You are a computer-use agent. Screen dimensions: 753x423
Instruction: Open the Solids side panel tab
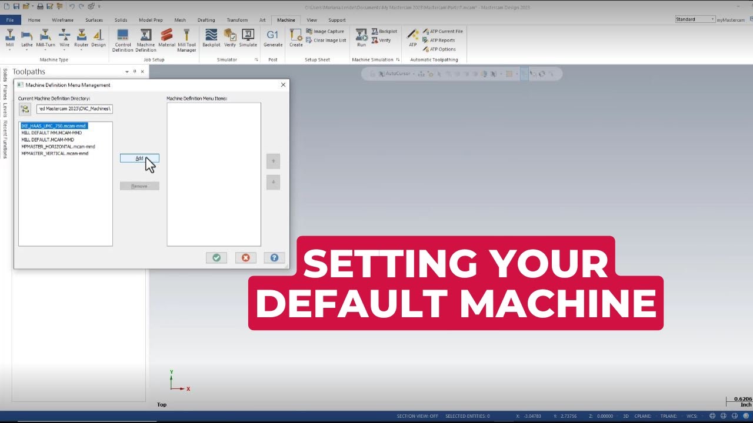coord(5,75)
